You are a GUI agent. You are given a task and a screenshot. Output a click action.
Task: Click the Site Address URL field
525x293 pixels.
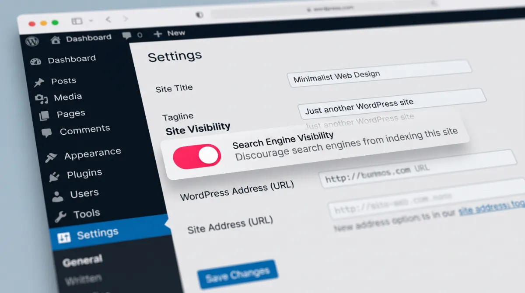click(x=427, y=199)
